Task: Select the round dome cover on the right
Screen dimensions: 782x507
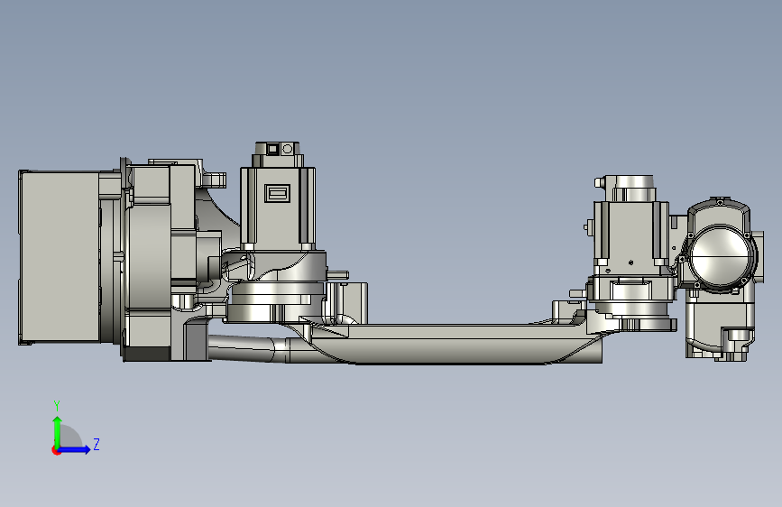Action: pos(720,254)
